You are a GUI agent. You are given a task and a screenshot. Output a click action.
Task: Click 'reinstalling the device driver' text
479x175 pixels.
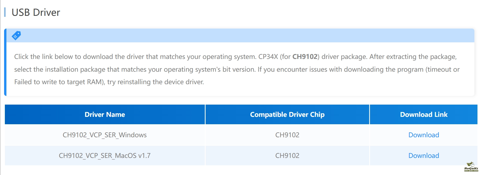(161, 82)
